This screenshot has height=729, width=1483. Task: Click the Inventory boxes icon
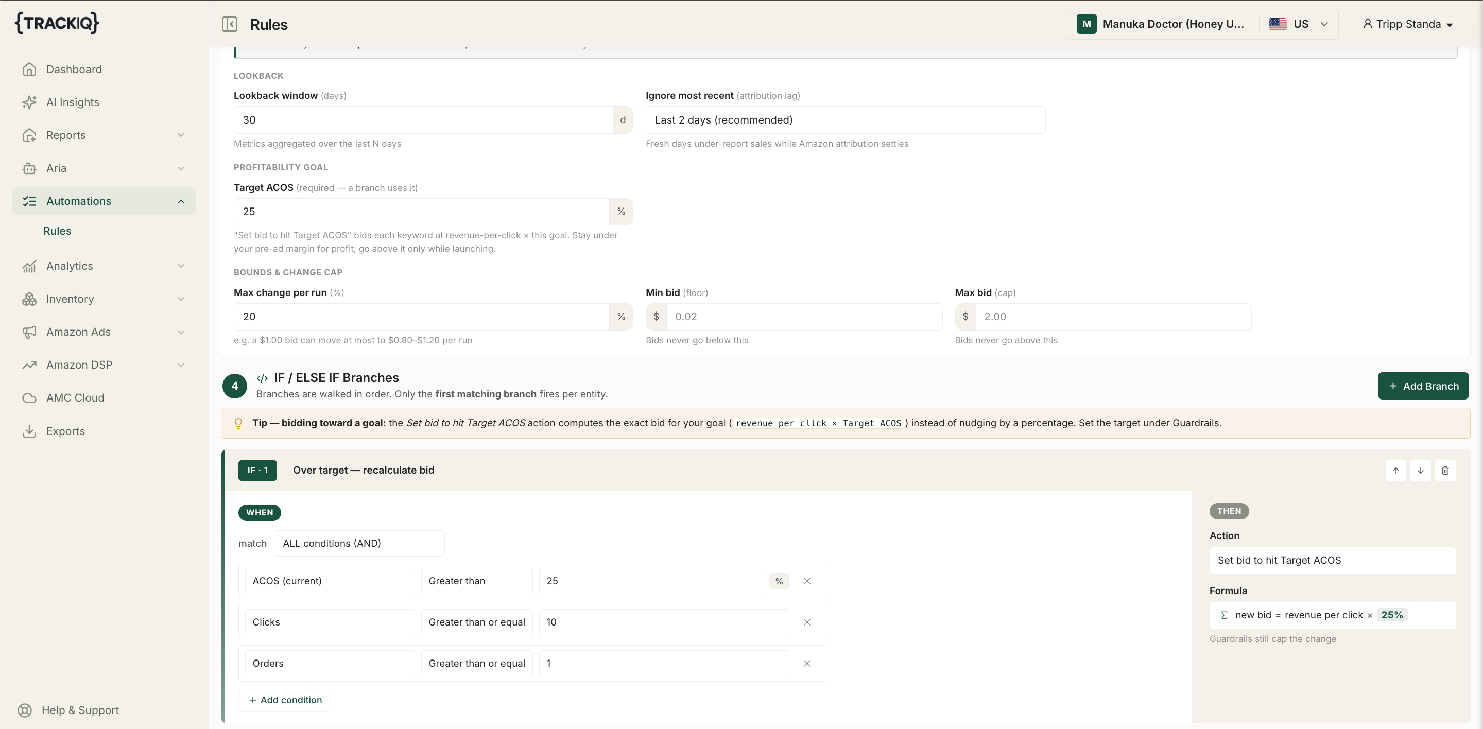point(29,299)
